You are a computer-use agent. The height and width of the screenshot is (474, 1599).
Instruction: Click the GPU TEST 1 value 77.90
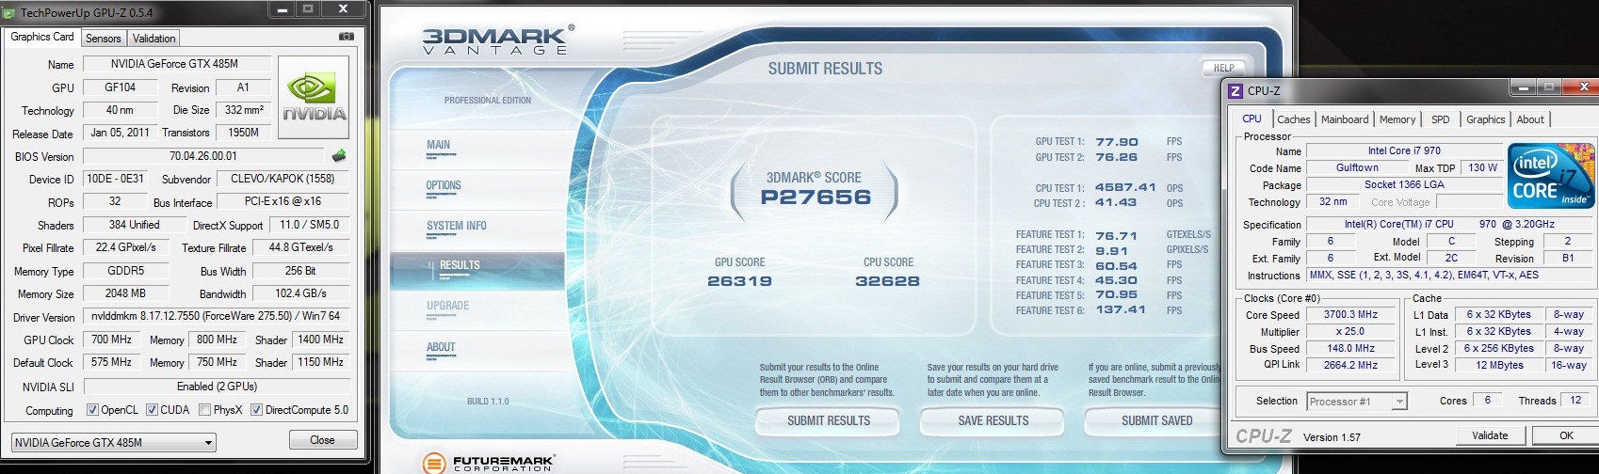(1117, 142)
